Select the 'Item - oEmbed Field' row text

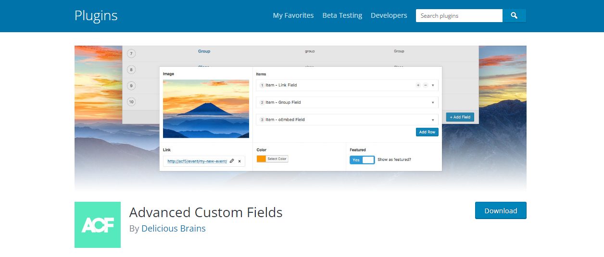pos(285,120)
